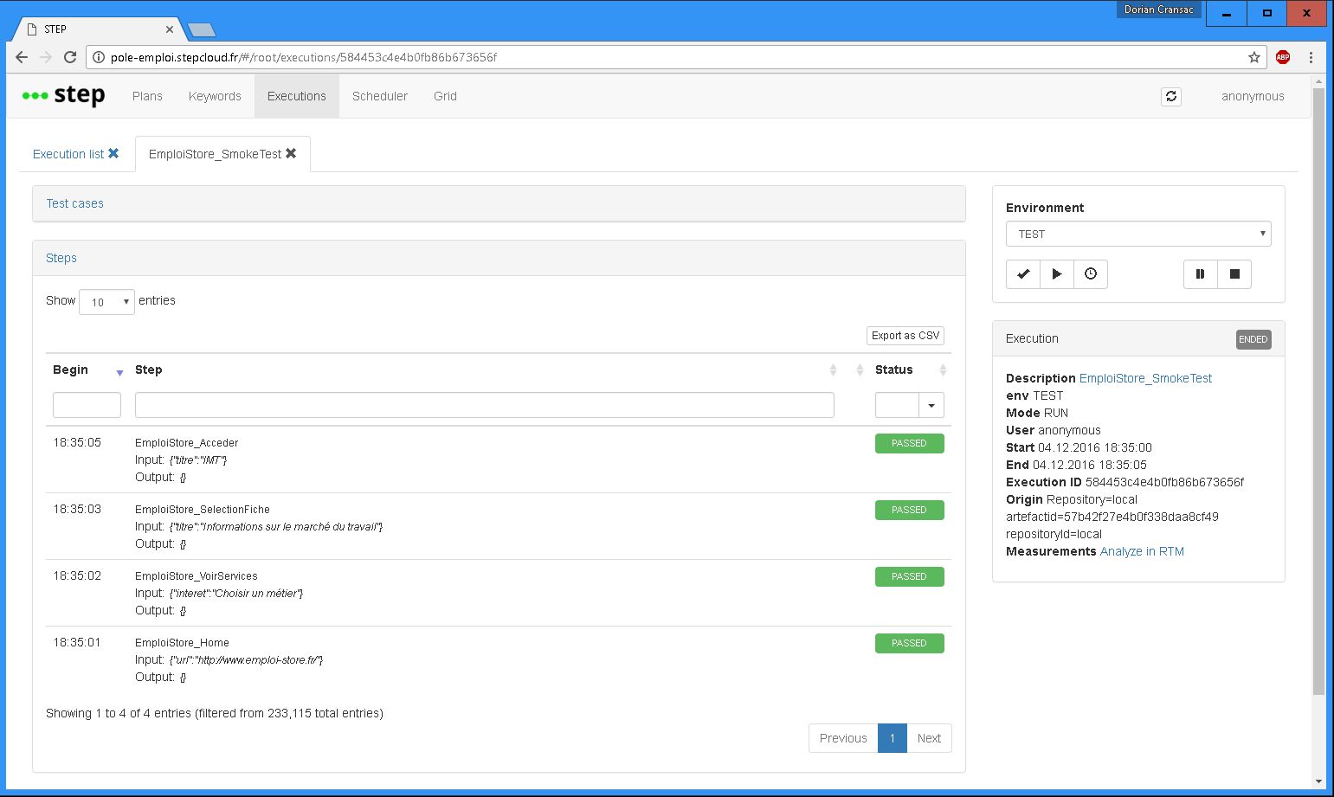Click the refresh icon in the top bar

click(x=1171, y=96)
